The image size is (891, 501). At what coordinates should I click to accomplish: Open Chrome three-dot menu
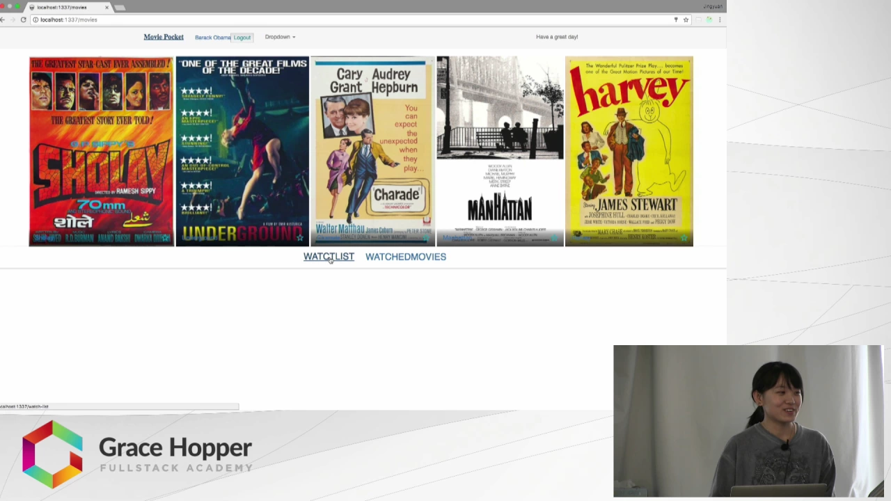coord(720,19)
